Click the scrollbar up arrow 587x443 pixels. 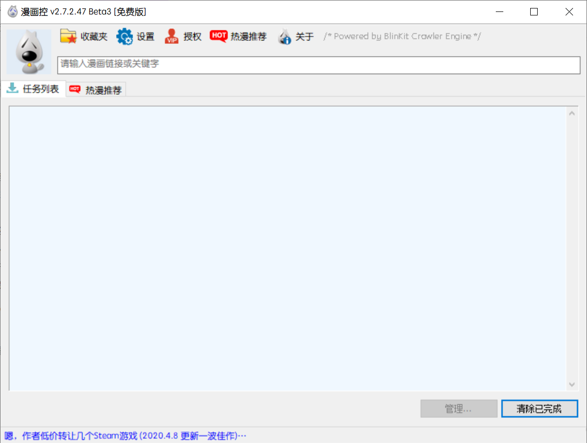[572, 113]
